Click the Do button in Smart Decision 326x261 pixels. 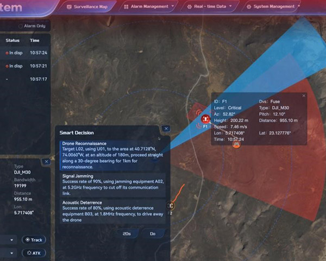tap(153, 233)
